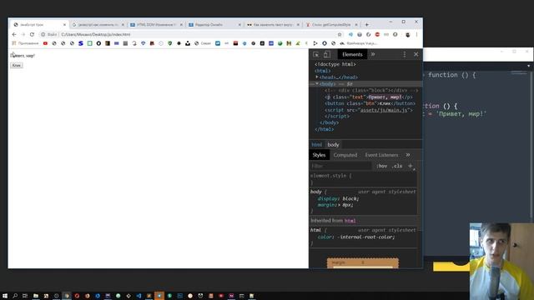This screenshot has width=534, height=300.
Task: Switch to the Computed tab
Action: (x=345, y=155)
